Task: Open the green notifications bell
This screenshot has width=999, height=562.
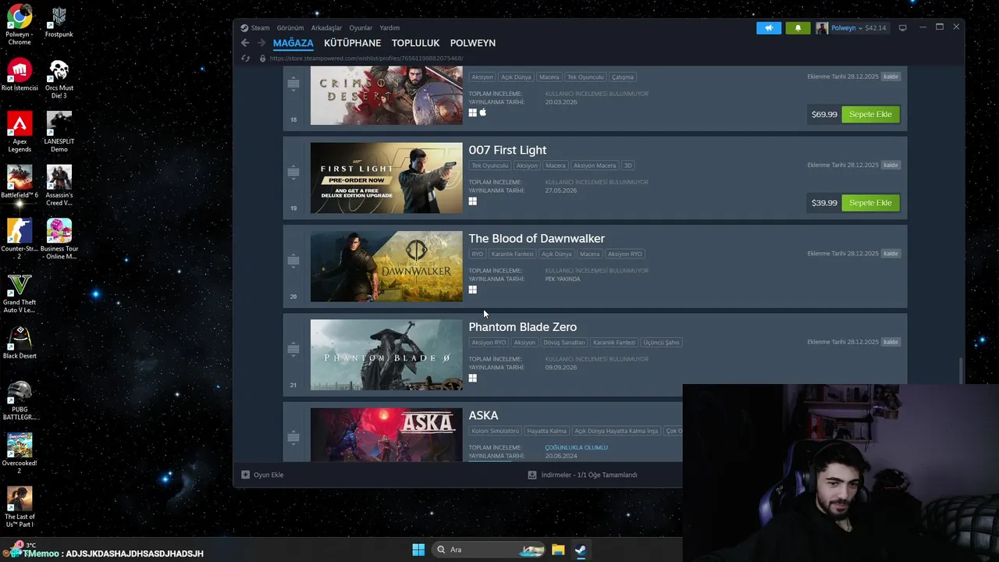Action: (798, 28)
